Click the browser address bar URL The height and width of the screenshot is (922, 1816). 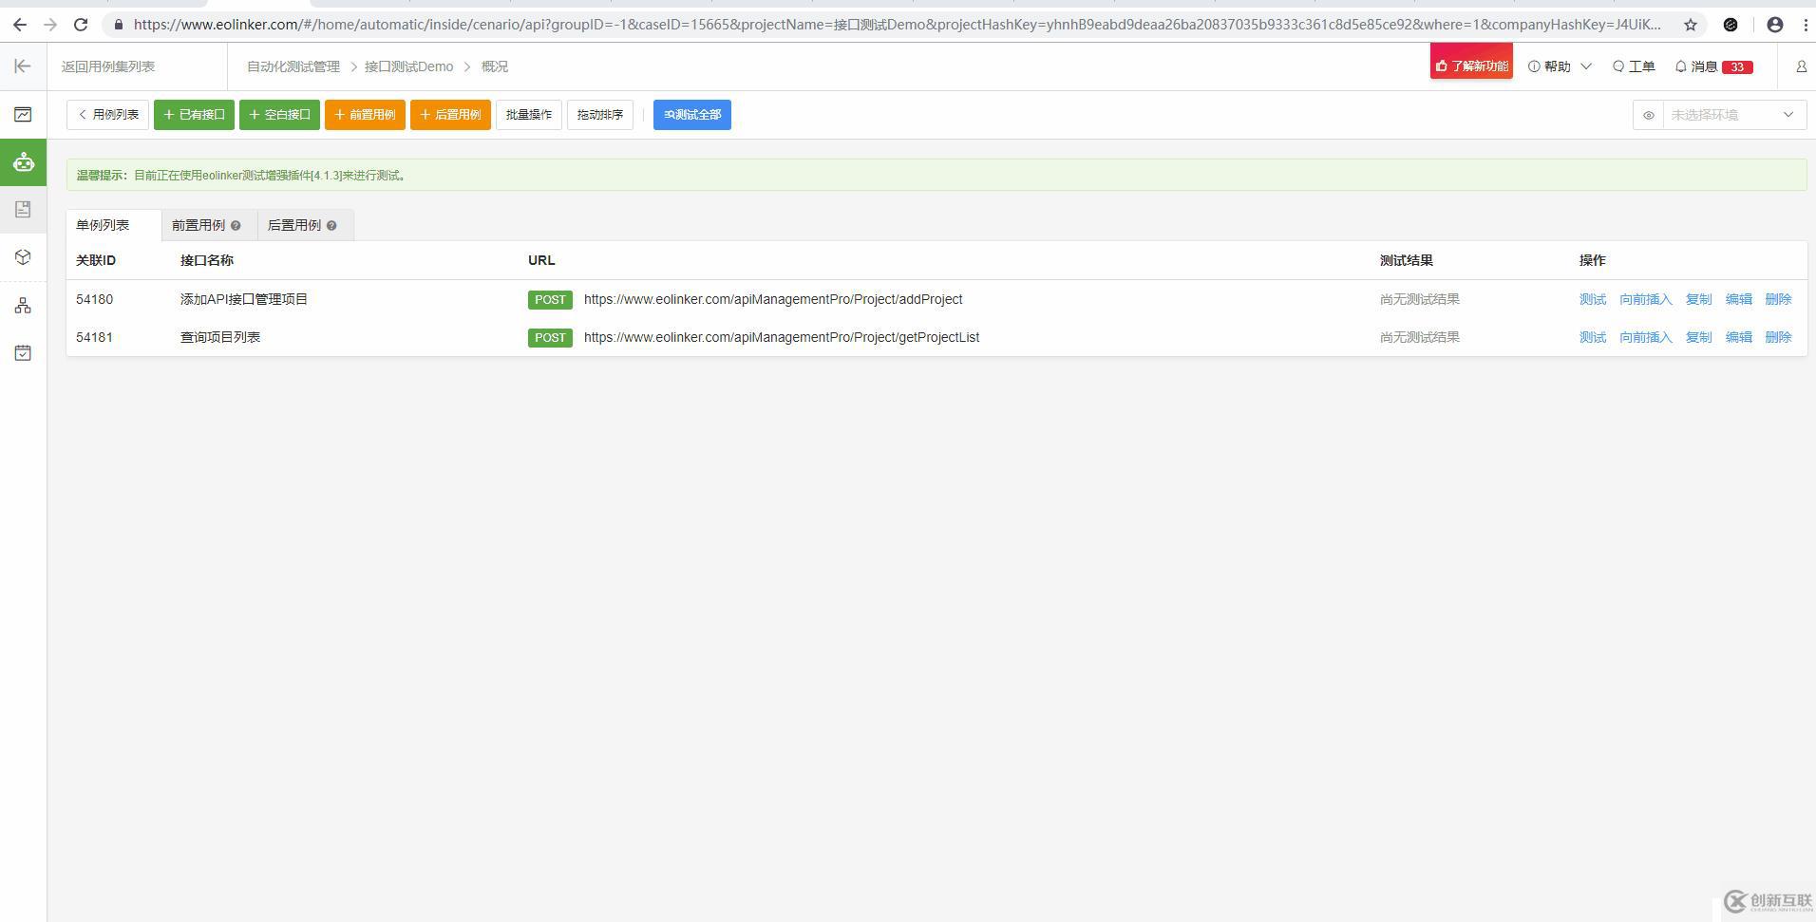point(898,25)
